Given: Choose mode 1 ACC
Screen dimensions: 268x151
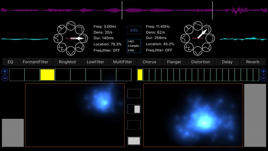Looking at the screenshot, I should [131, 42].
